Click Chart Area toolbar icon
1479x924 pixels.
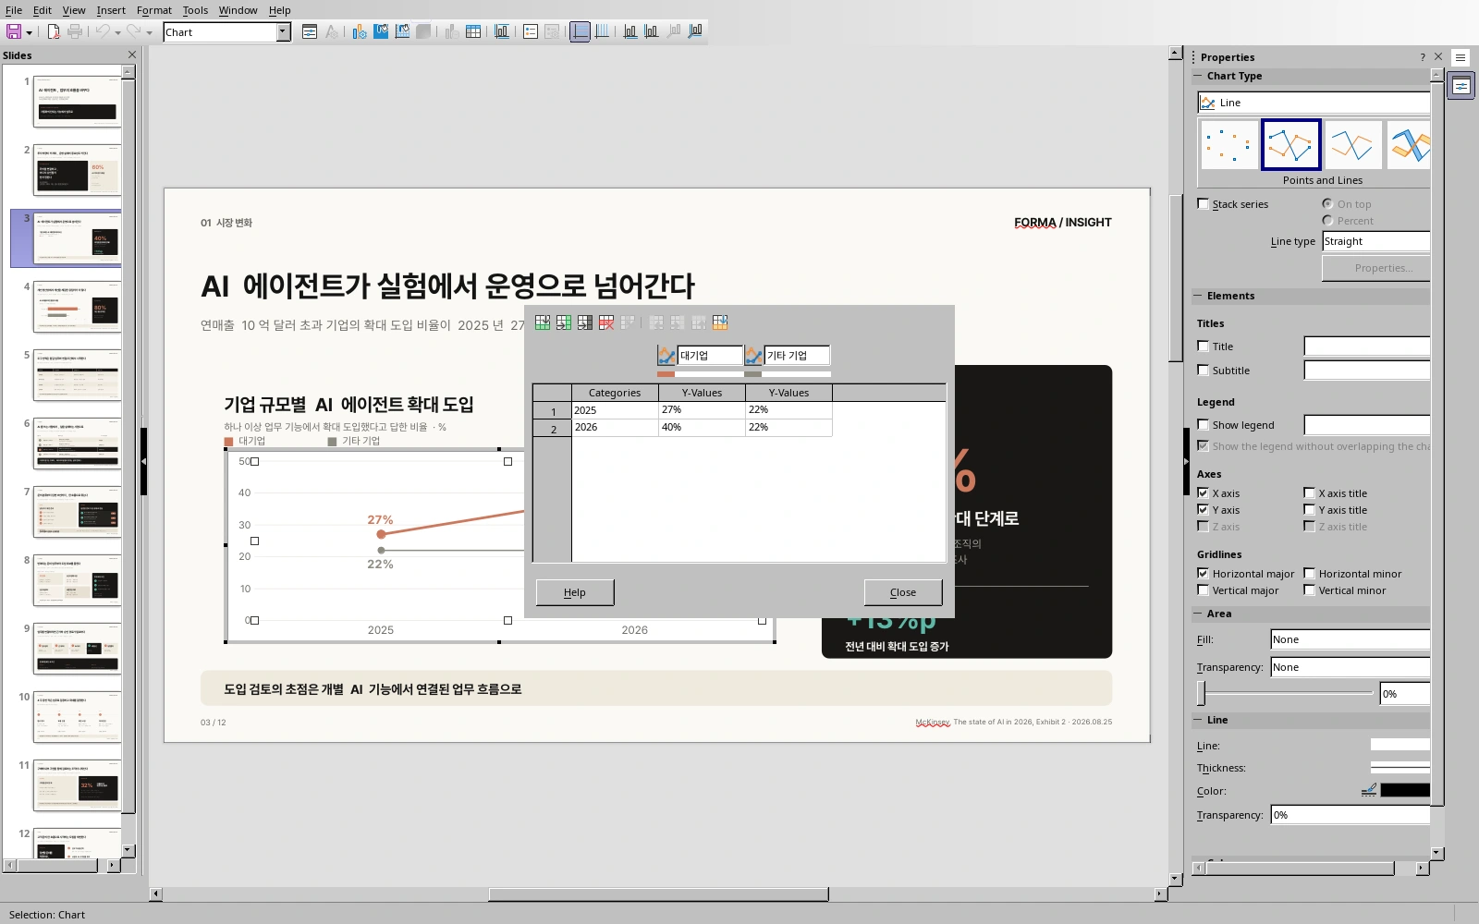[x=381, y=31]
